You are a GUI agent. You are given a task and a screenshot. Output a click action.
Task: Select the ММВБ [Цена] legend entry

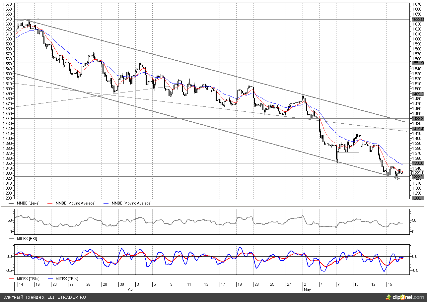pos(31,203)
